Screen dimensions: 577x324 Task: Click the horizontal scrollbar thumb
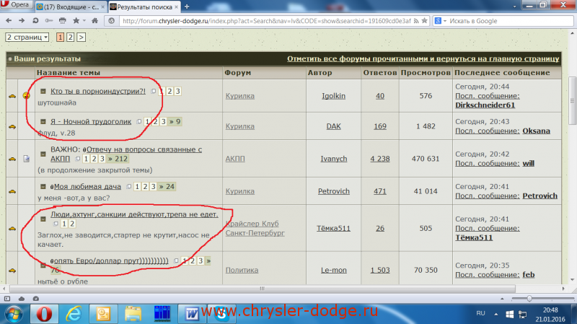coord(262,289)
